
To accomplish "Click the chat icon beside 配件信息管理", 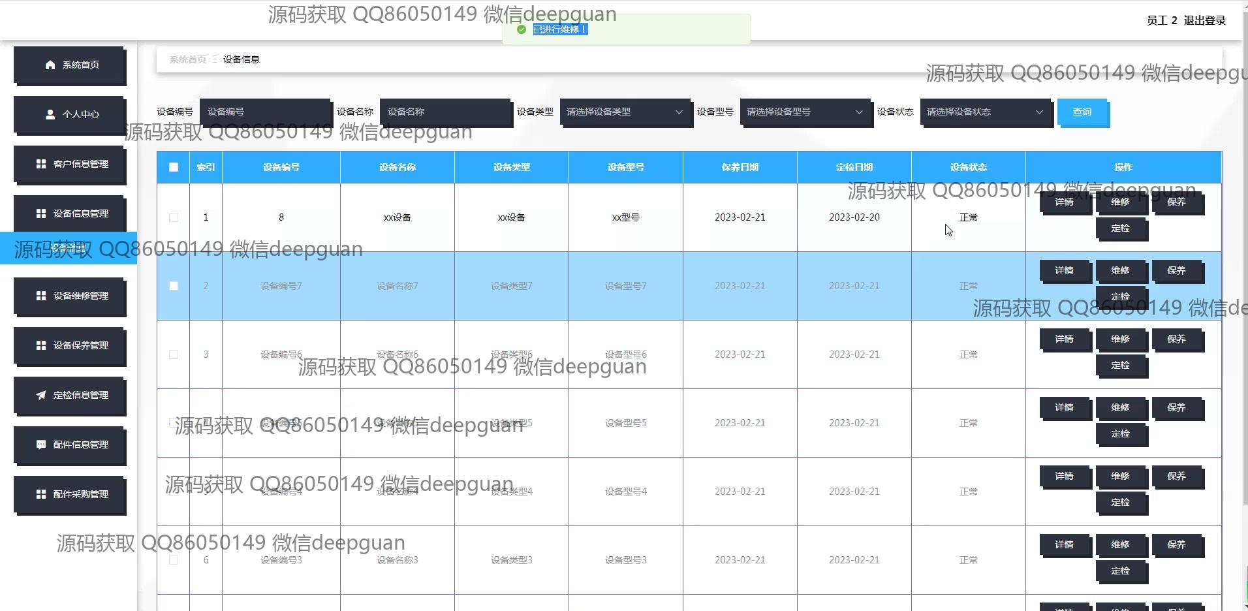I will pyautogui.click(x=41, y=445).
